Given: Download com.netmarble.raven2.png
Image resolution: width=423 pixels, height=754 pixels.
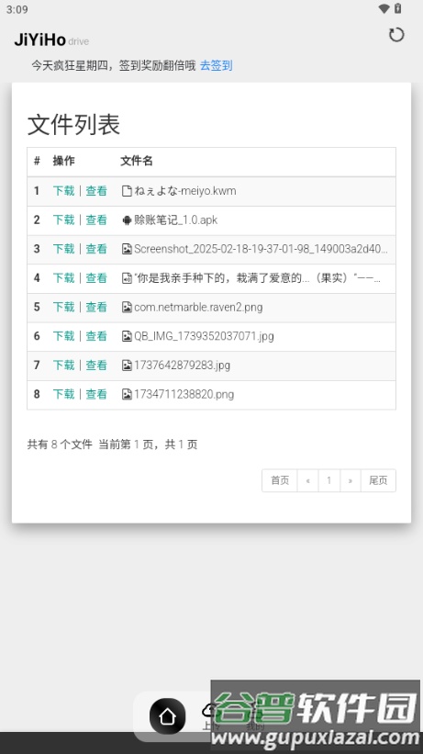Looking at the screenshot, I should 63,307.
